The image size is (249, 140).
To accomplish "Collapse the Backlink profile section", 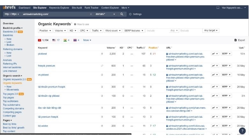I will click(x=13, y=28).
